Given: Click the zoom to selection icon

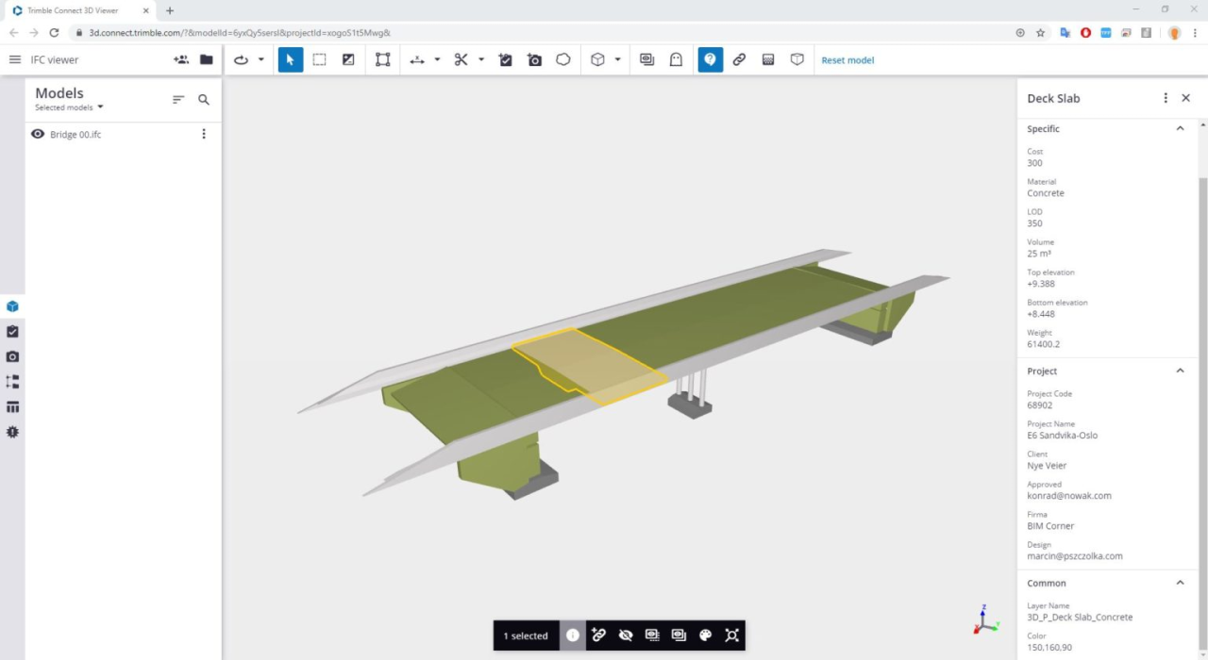Looking at the screenshot, I should point(731,635).
